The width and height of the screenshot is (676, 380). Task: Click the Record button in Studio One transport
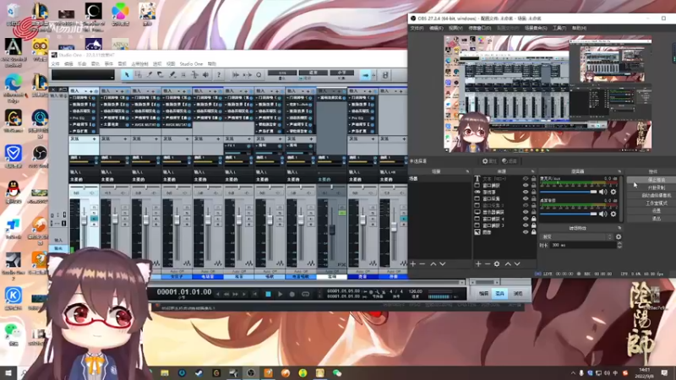click(292, 294)
